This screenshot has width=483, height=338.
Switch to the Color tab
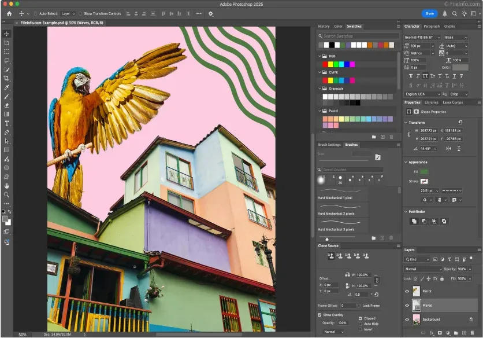(338, 26)
